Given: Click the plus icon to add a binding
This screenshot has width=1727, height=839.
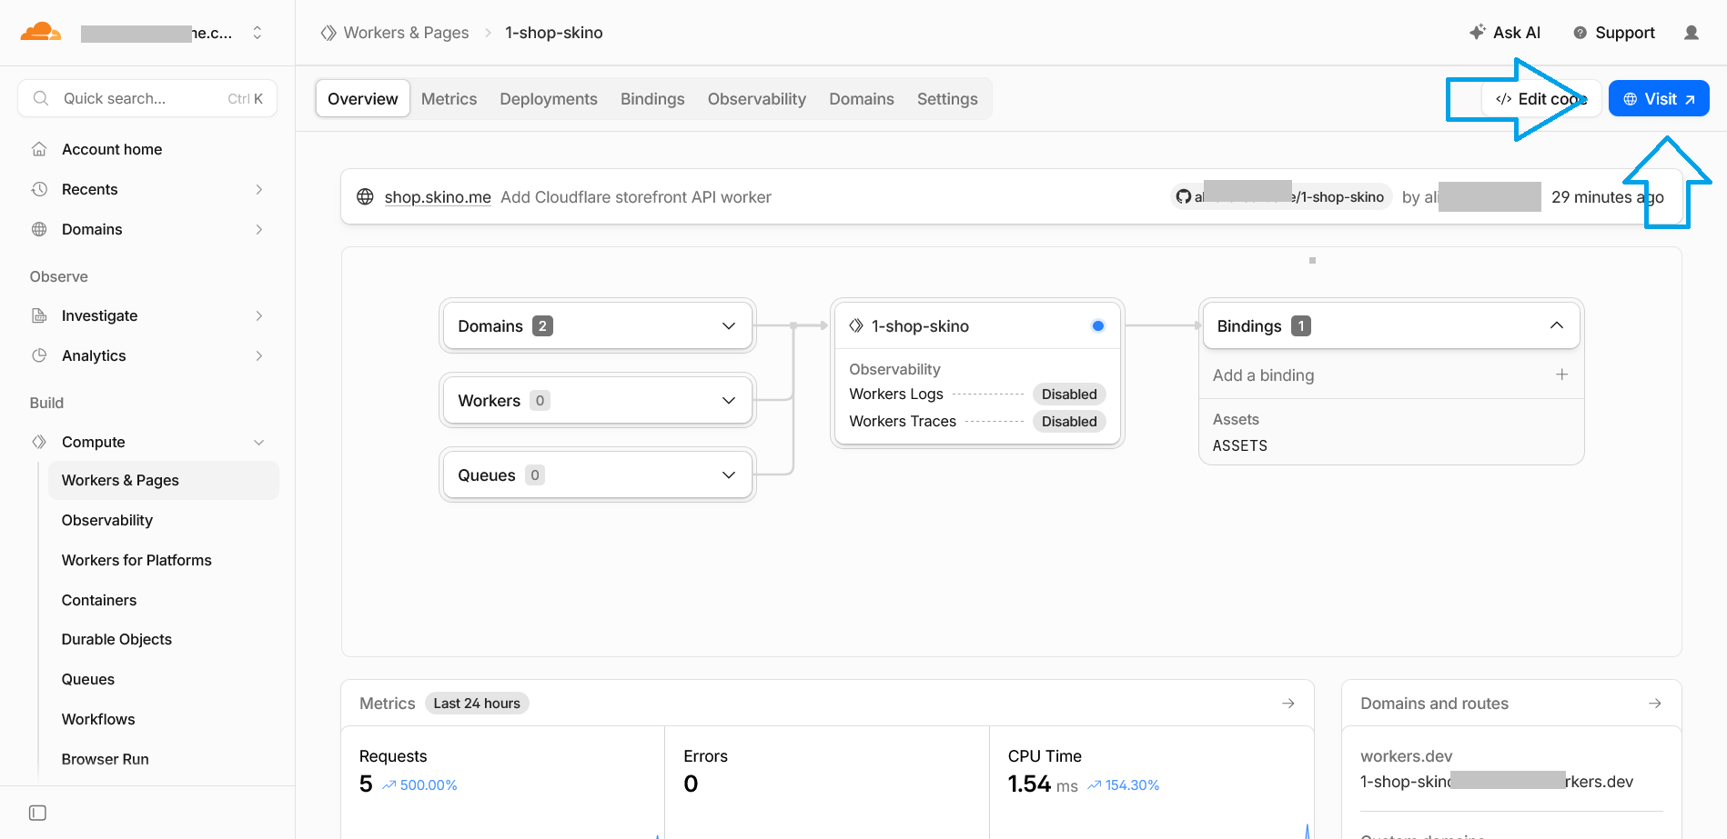Looking at the screenshot, I should point(1561,375).
